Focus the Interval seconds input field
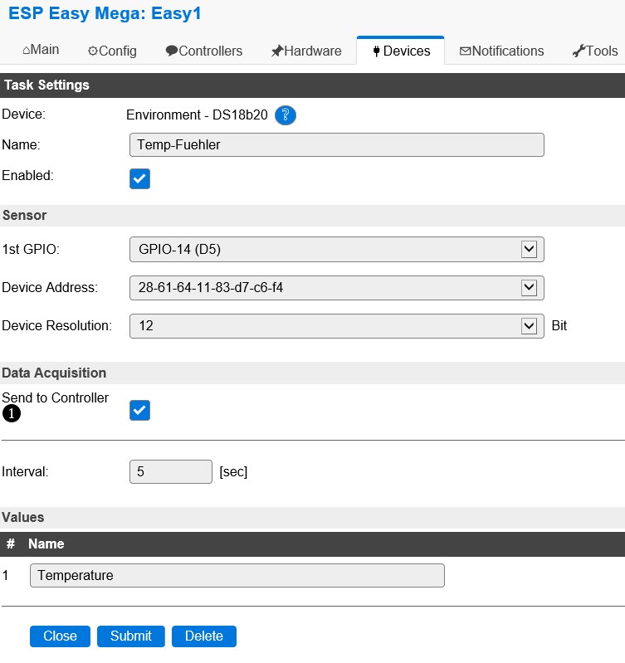This screenshot has height=663, width=625. point(171,471)
